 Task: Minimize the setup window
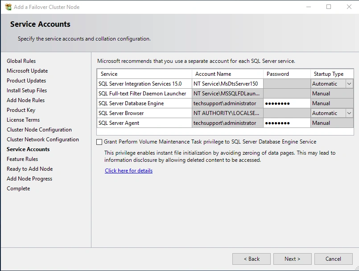coord(308,7)
